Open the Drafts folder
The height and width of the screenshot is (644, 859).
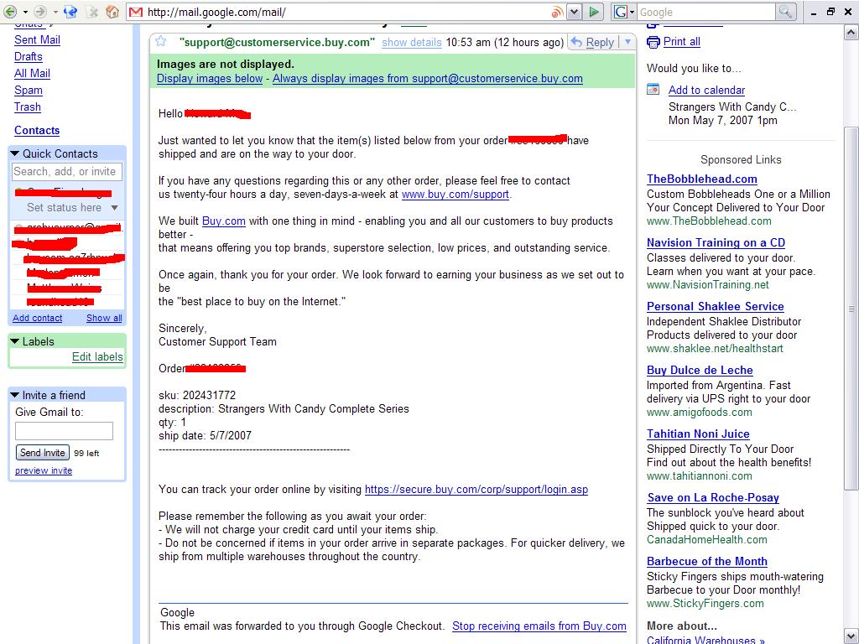(28, 56)
